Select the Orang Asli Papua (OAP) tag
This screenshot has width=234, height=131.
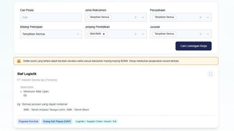[x=57, y=121]
